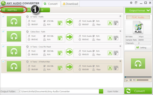Click the FLAC format file icon
The width and height of the screenshot is (153, 95).
click(x=138, y=27)
